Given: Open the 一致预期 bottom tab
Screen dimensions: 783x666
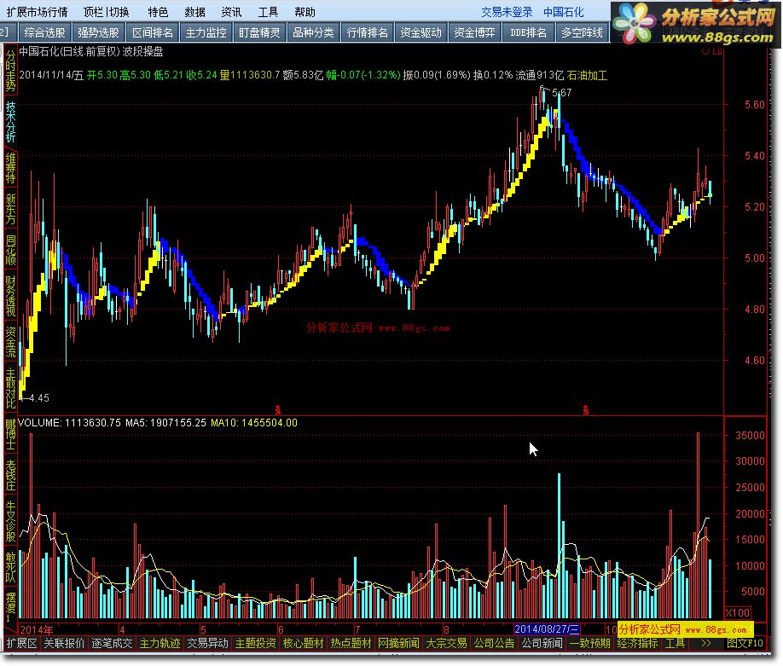Looking at the screenshot, I should (589, 644).
